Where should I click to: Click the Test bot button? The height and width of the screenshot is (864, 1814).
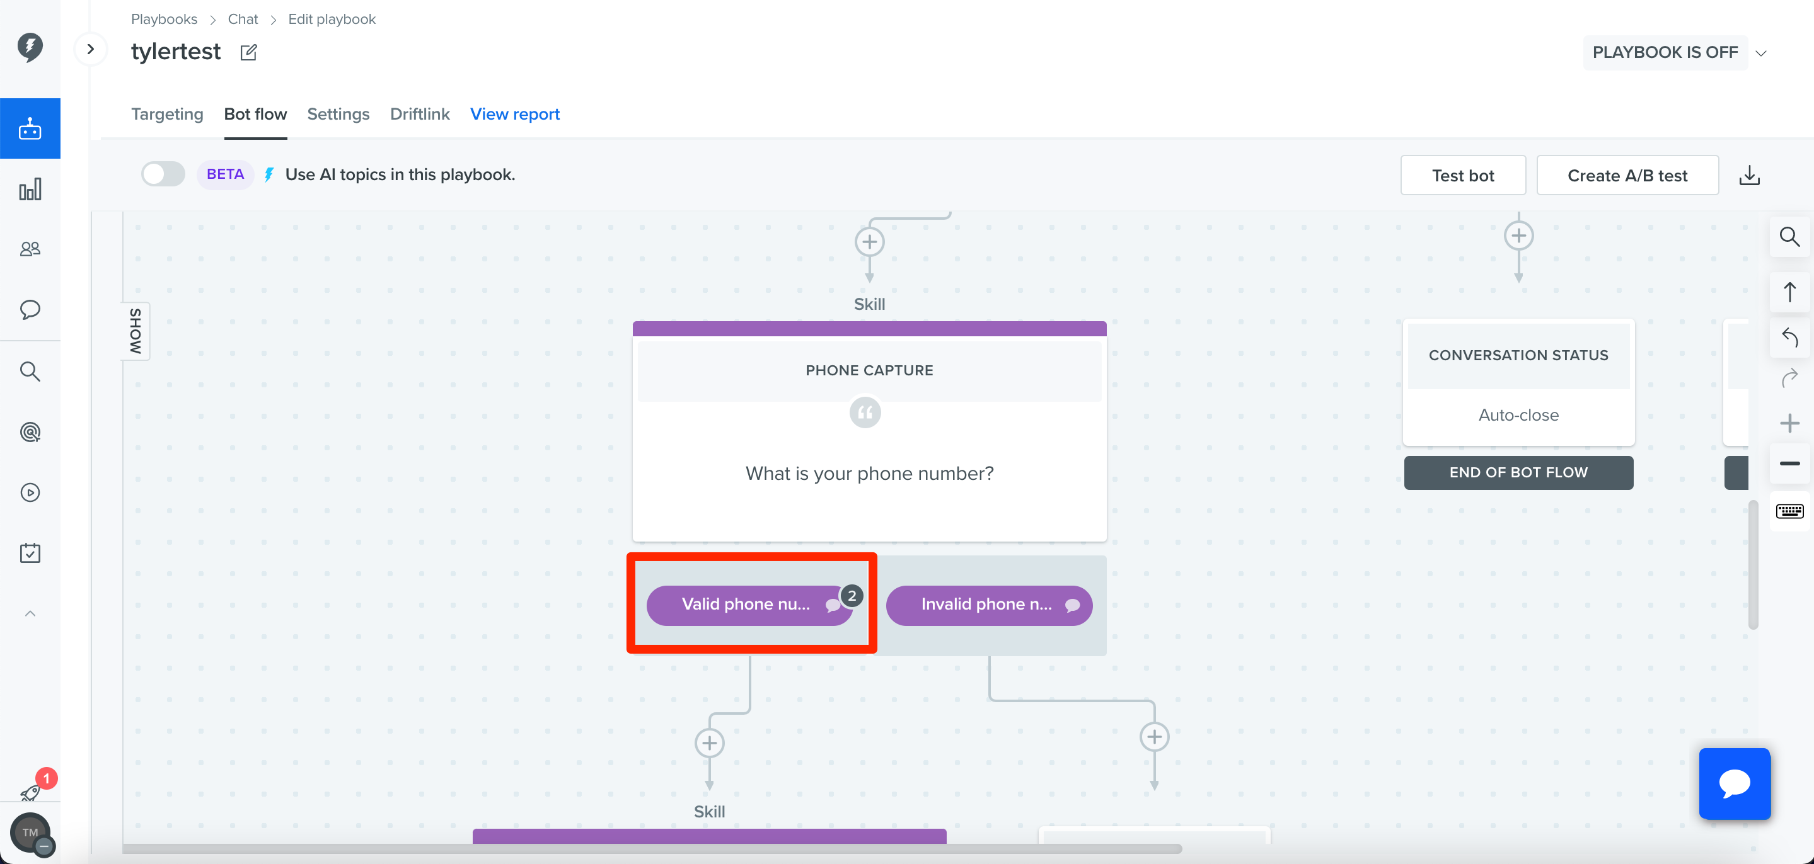pos(1462,175)
